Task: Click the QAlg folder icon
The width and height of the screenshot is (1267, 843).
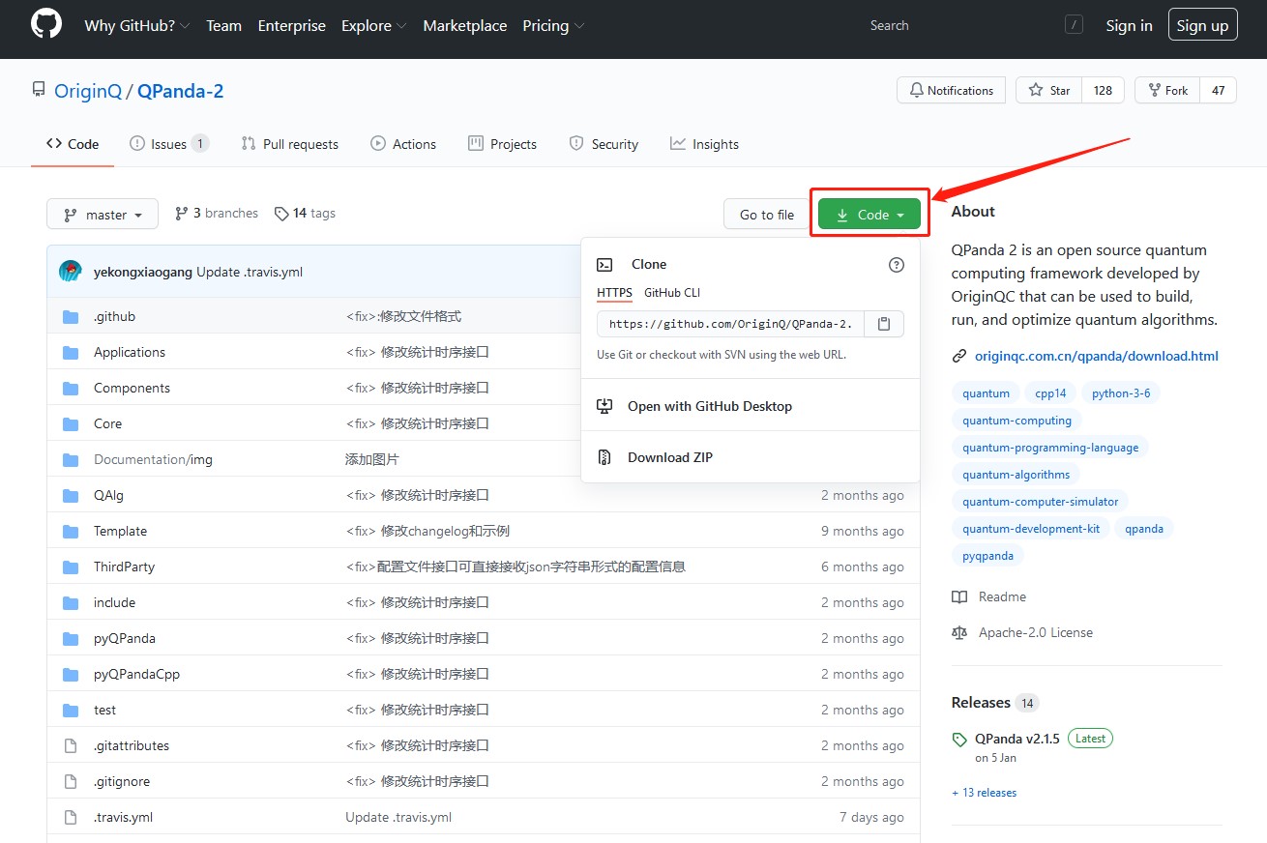Action: point(70,496)
